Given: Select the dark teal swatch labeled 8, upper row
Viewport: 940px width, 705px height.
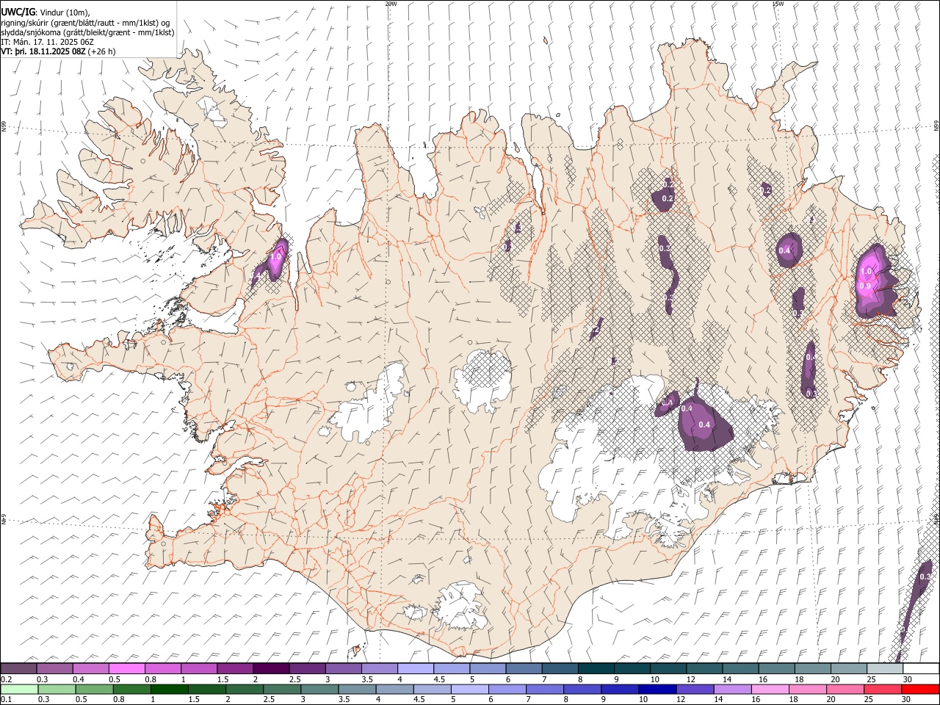Looking at the screenshot, I should click(596, 669).
